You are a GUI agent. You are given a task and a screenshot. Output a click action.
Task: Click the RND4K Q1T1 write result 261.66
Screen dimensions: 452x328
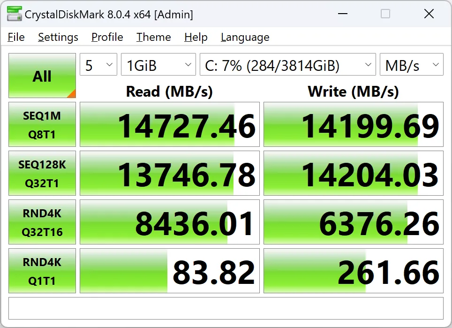click(354, 271)
